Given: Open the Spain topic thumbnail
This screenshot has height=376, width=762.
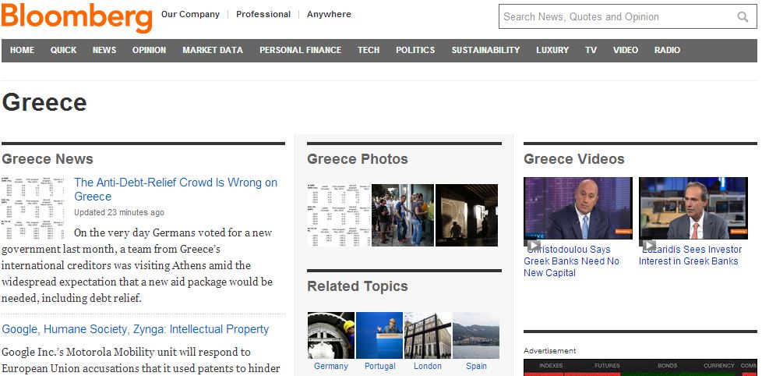Looking at the screenshot, I should (475, 335).
